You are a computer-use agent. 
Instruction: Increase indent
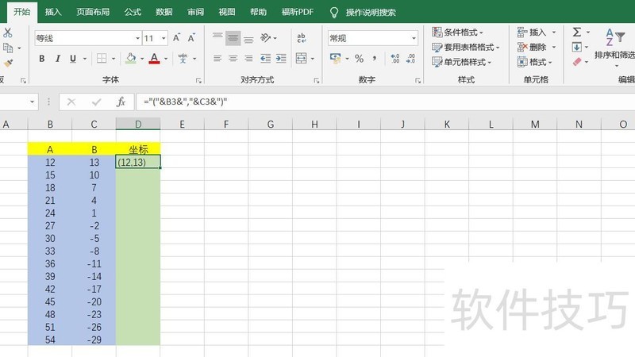[x=281, y=59]
